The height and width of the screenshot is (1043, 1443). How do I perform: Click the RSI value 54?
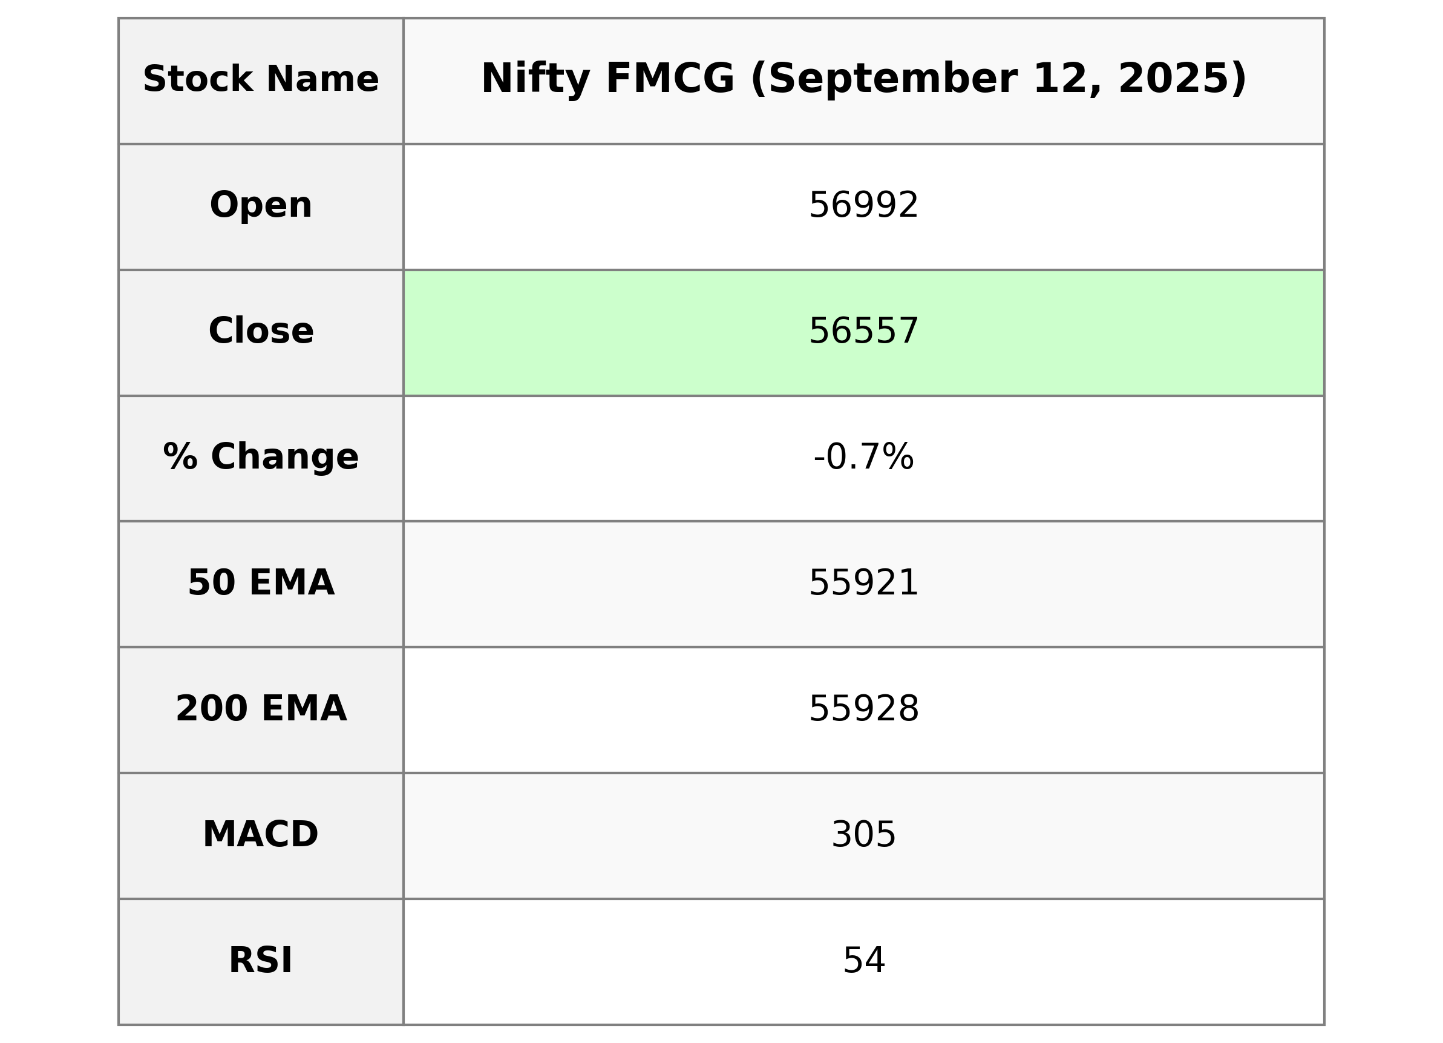863,961
